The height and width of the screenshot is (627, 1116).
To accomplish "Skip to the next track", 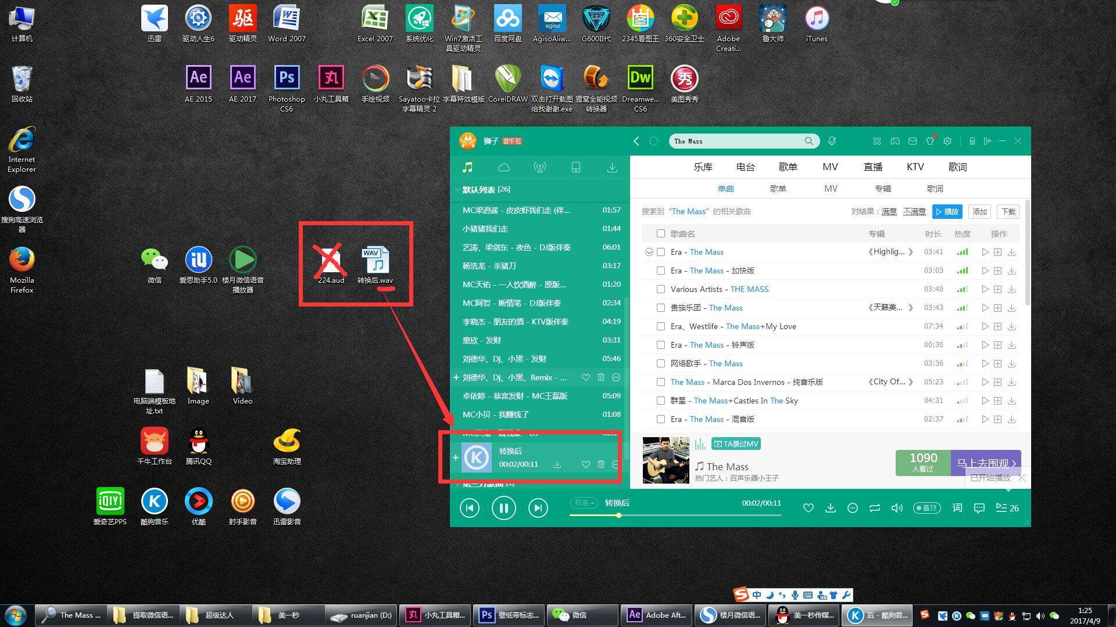I will click(538, 508).
